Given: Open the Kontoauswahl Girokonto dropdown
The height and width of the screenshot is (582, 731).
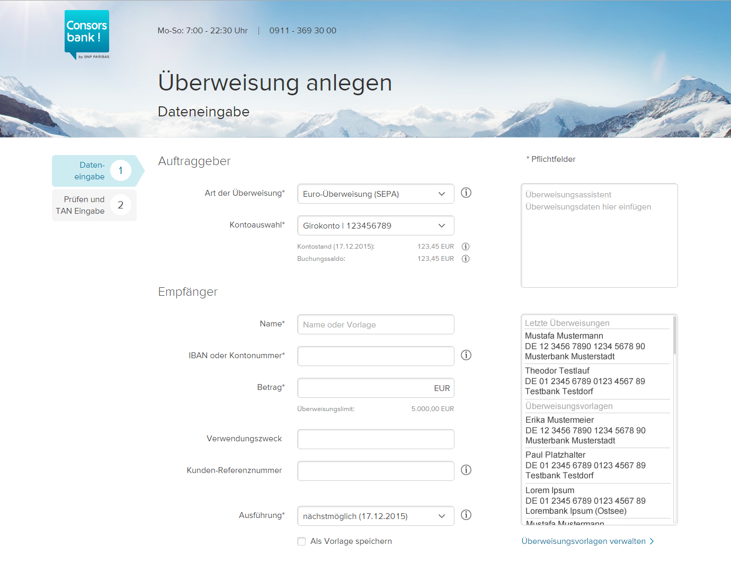Looking at the screenshot, I should (x=376, y=225).
